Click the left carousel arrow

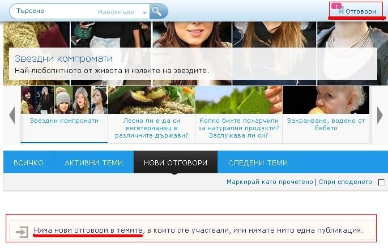[11, 115]
